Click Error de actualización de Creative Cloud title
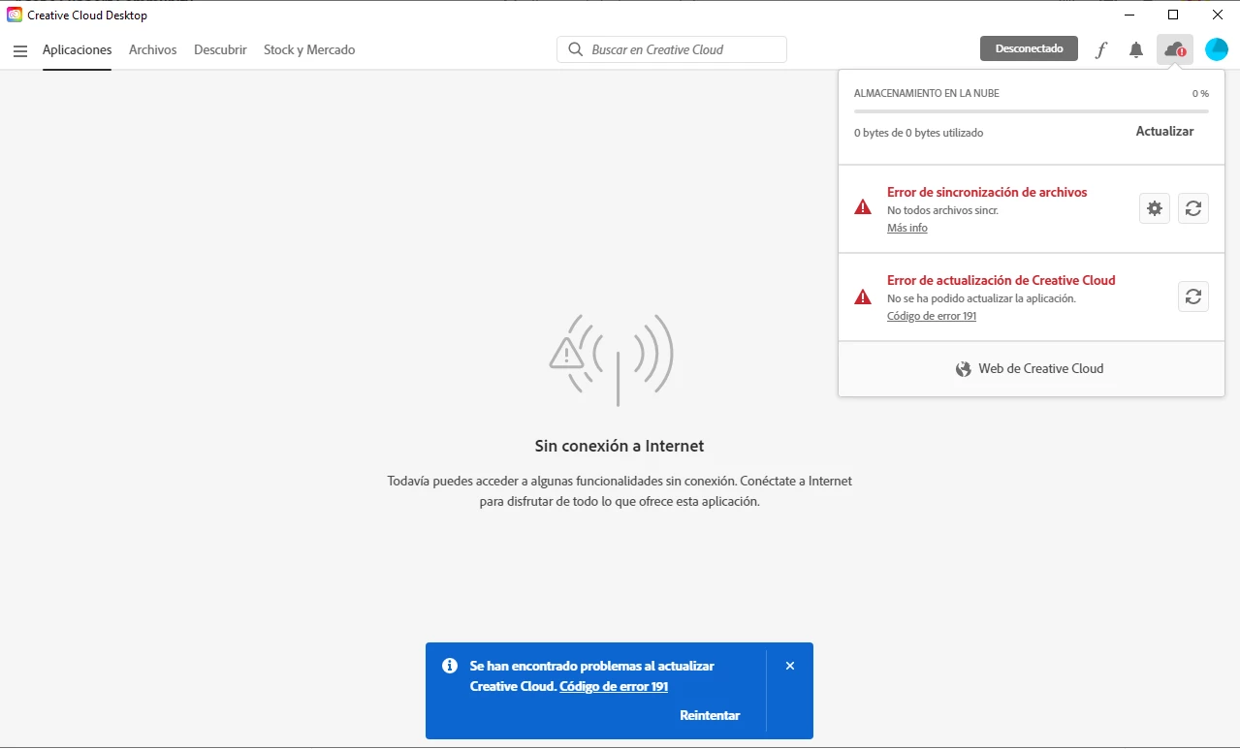This screenshot has width=1240, height=749. coord(1002,281)
